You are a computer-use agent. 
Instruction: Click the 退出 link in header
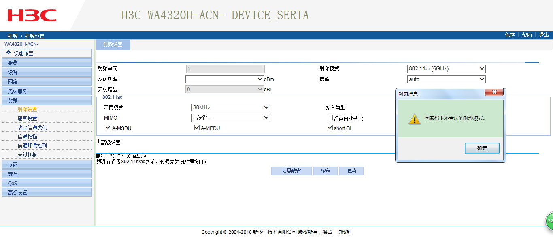544,35
